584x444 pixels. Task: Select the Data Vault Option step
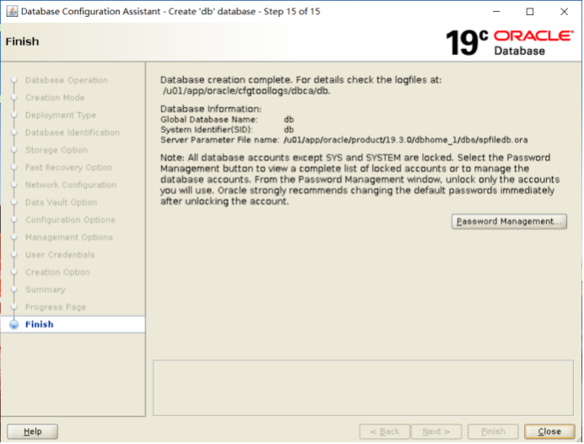pos(61,203)
